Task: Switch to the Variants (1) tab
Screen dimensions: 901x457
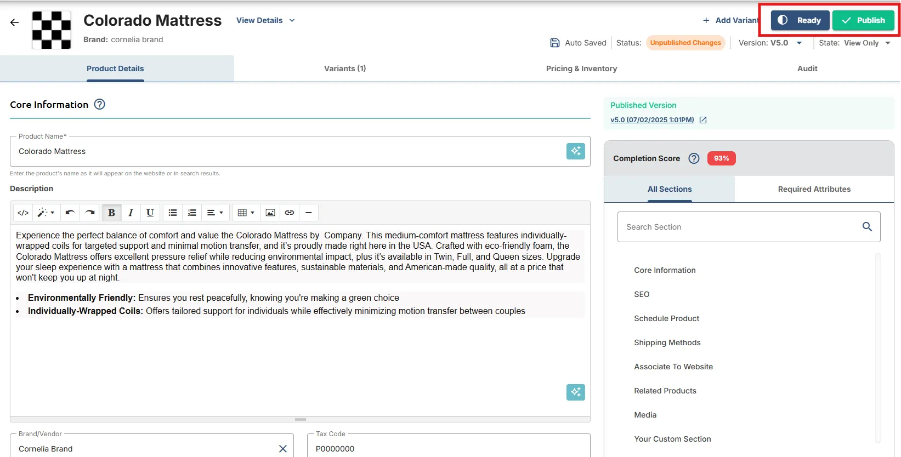Action: 345,68
